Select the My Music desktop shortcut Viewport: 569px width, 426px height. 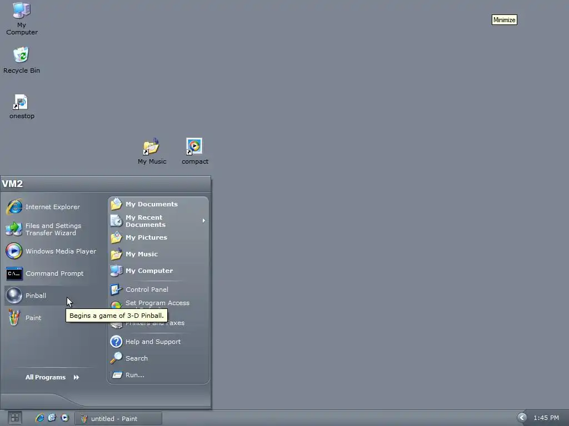pyautogui.click(x=152, y=151)
